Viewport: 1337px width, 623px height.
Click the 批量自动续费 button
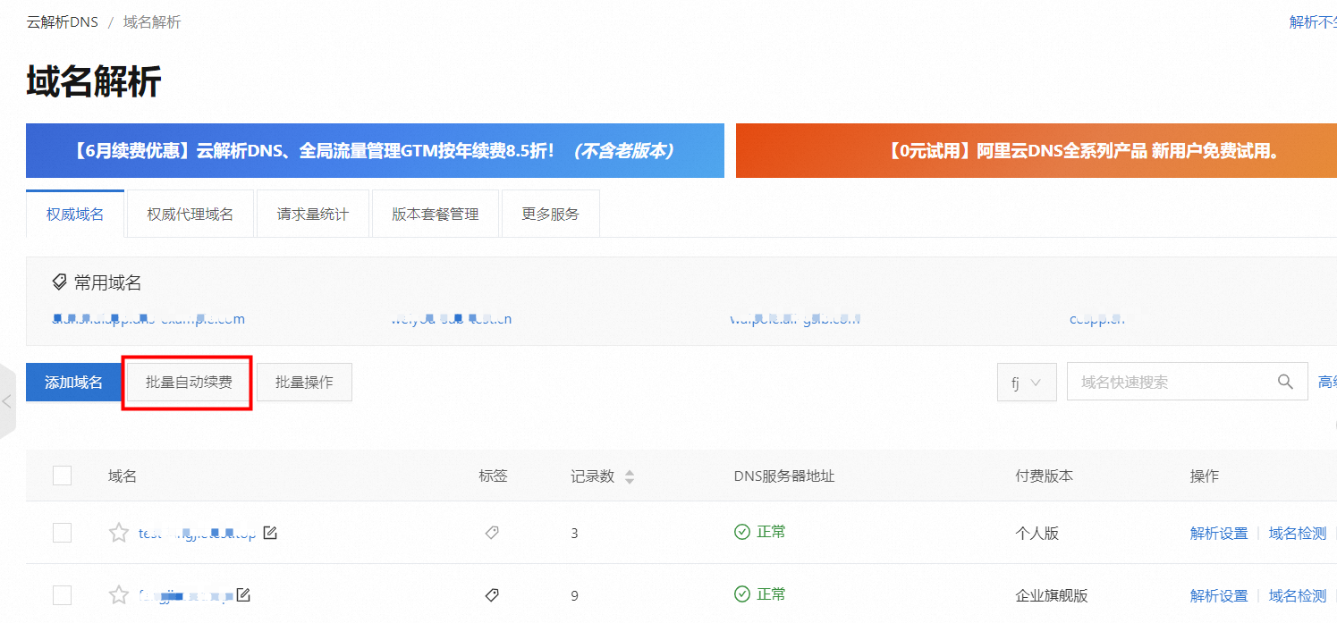coord(190,383)
